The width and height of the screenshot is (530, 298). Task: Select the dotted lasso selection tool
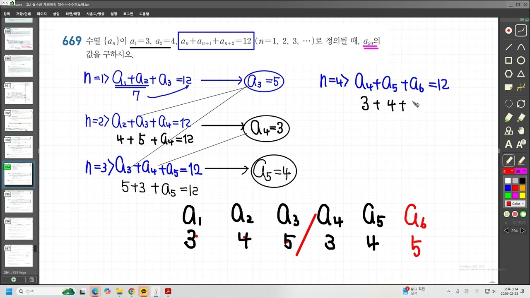point(508,104)
